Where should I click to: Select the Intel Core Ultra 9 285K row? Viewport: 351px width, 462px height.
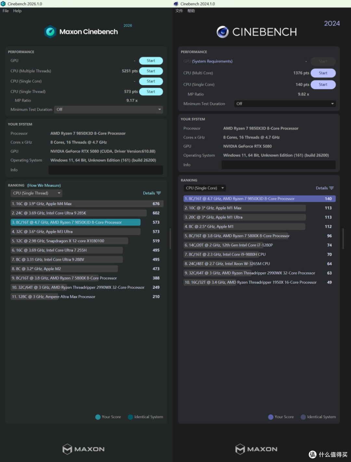pyautogui.click(x=87, y=213)
